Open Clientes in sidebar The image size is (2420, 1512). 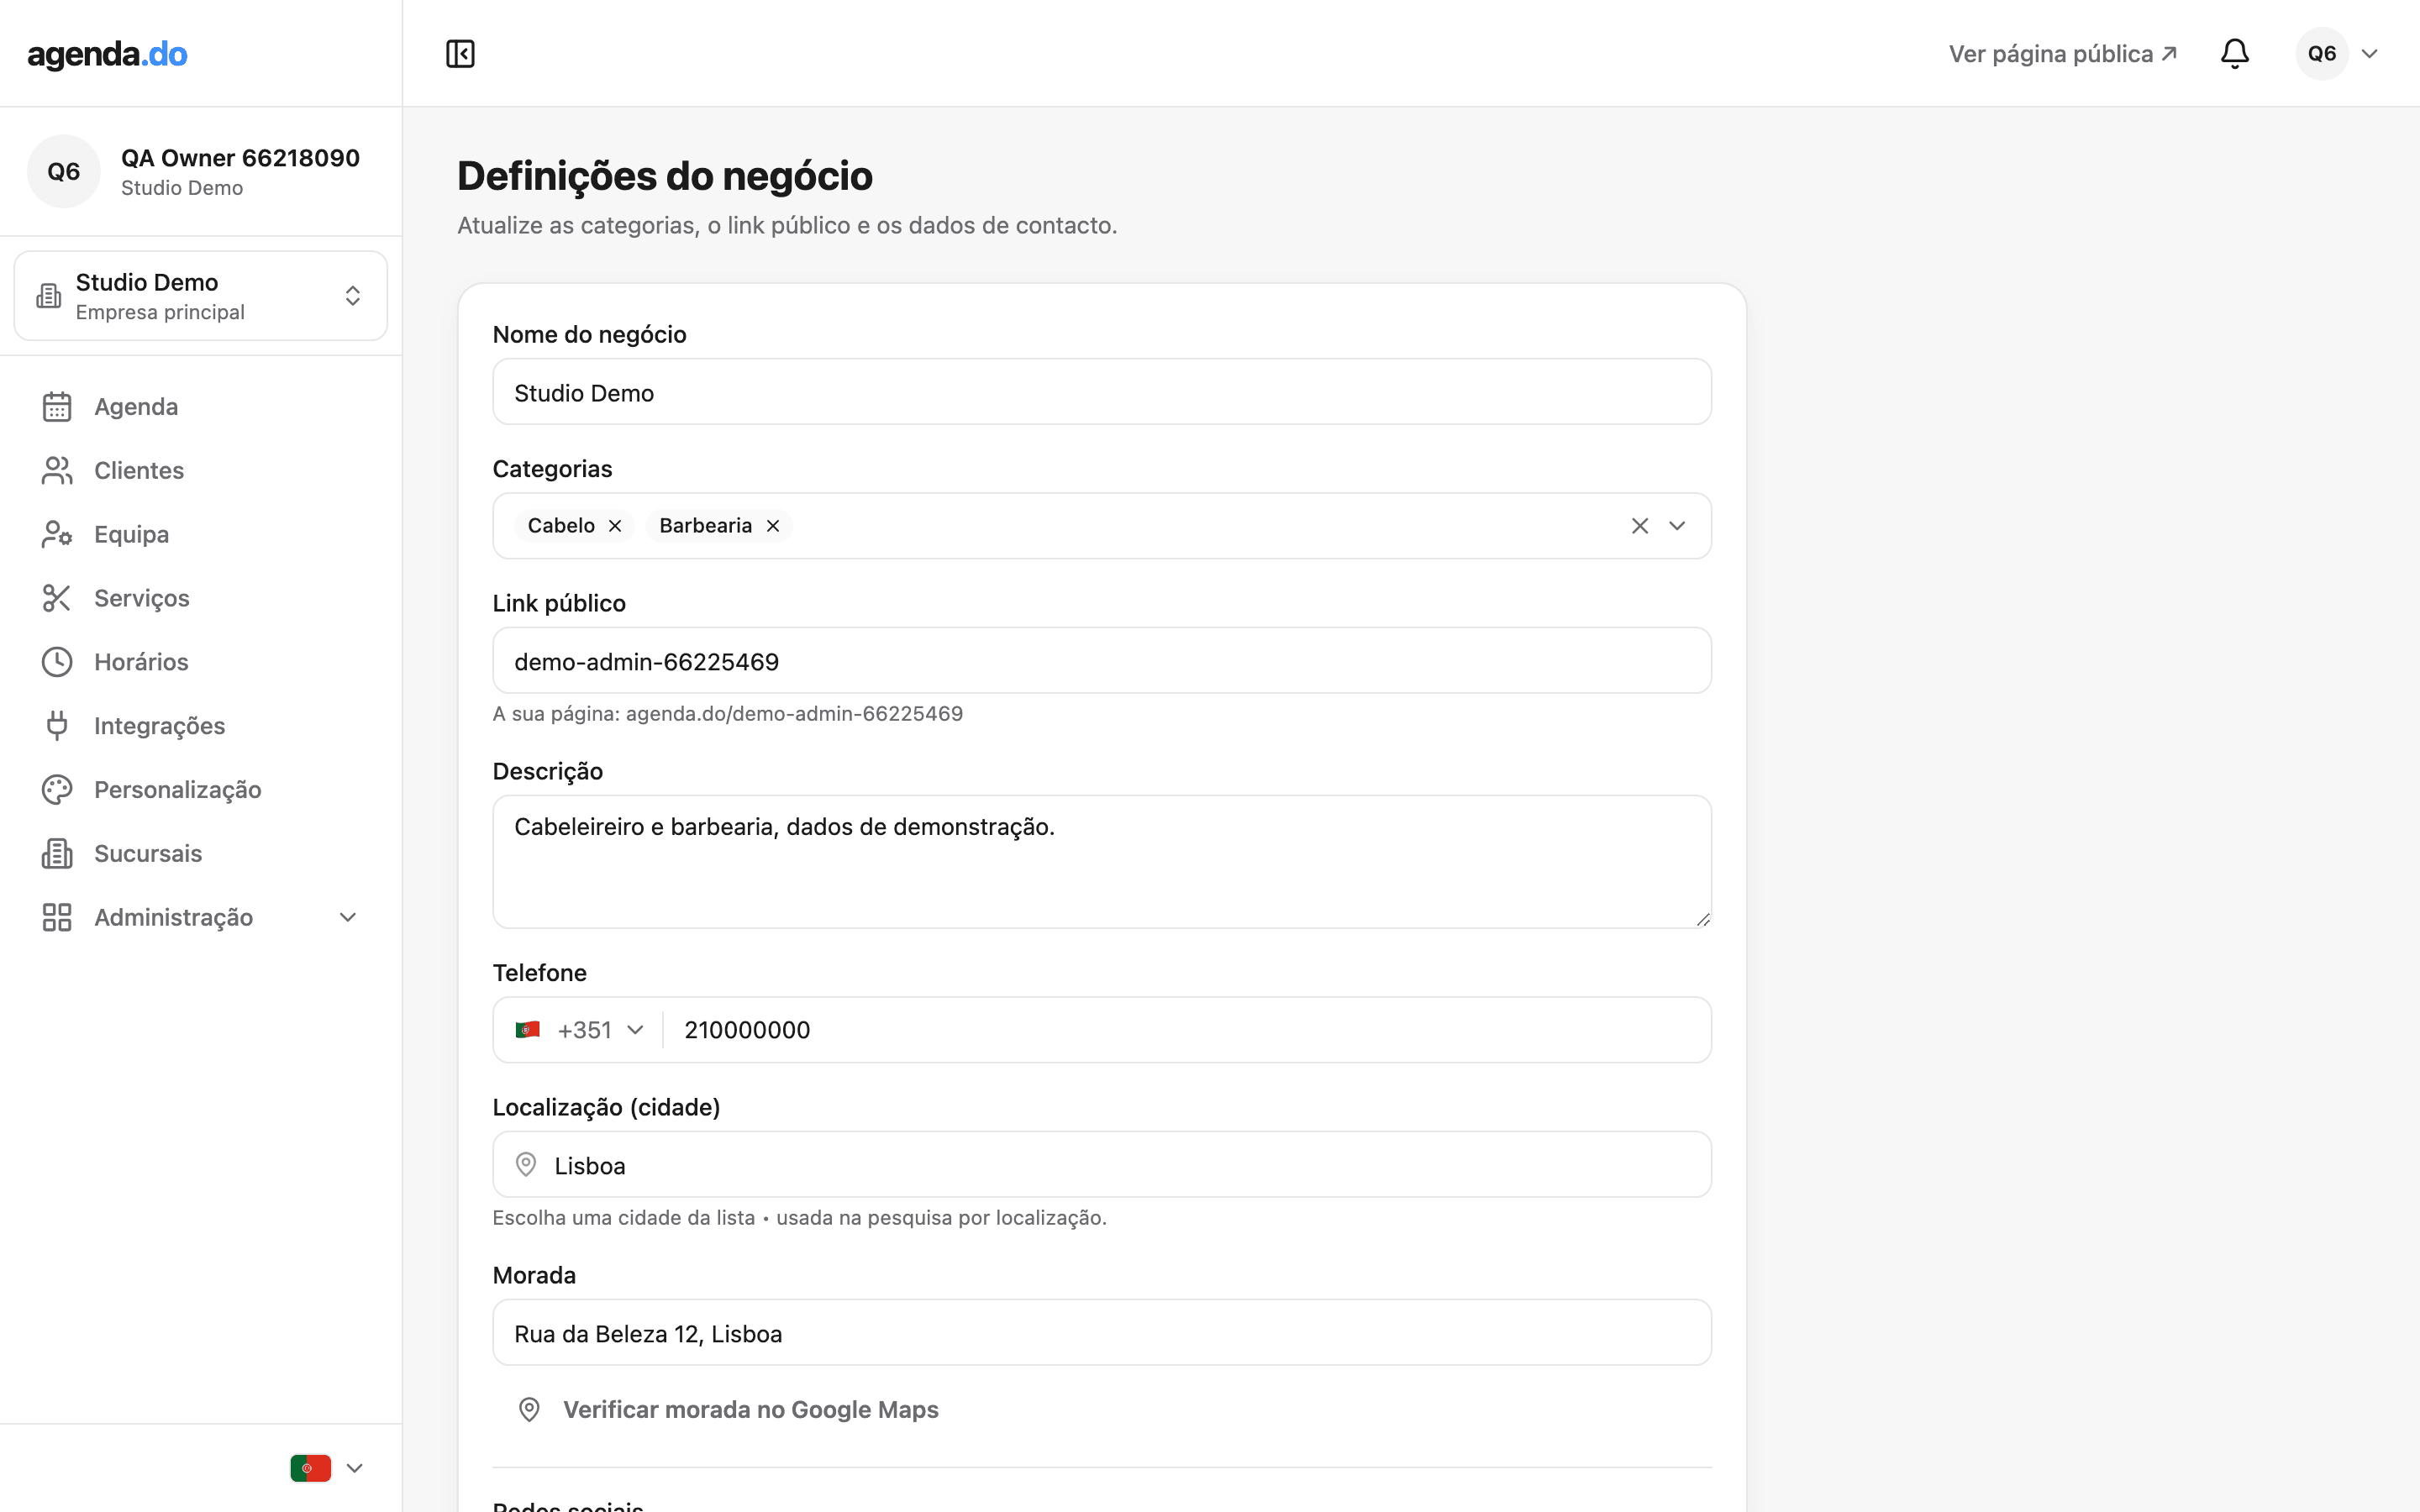[201, 471]
